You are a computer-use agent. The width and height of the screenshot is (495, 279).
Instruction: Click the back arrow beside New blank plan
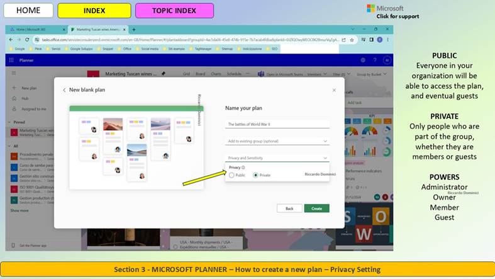pyautogui.click(x=64, y=90)
